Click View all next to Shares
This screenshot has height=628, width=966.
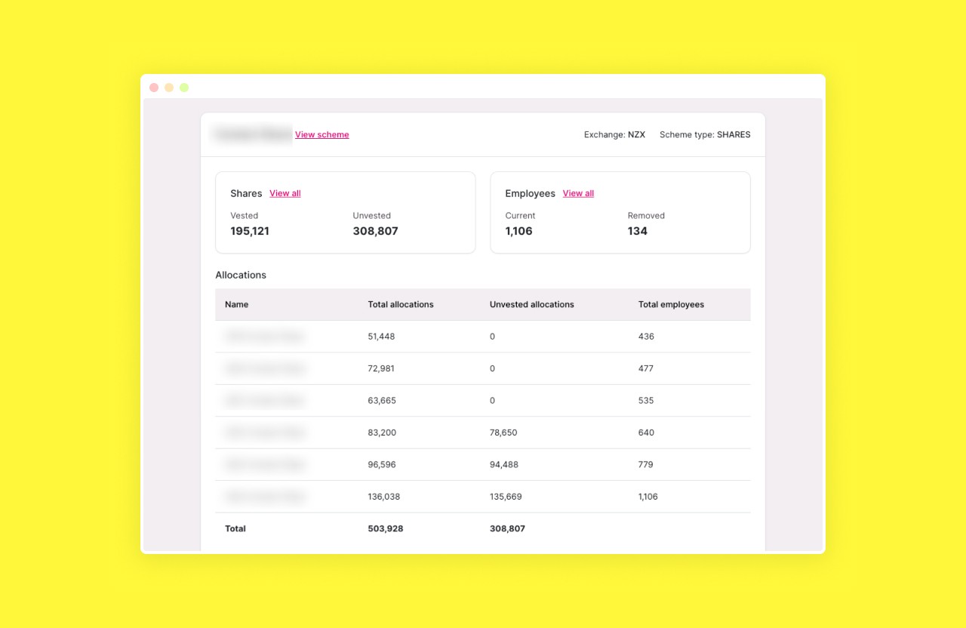[285, 193]
